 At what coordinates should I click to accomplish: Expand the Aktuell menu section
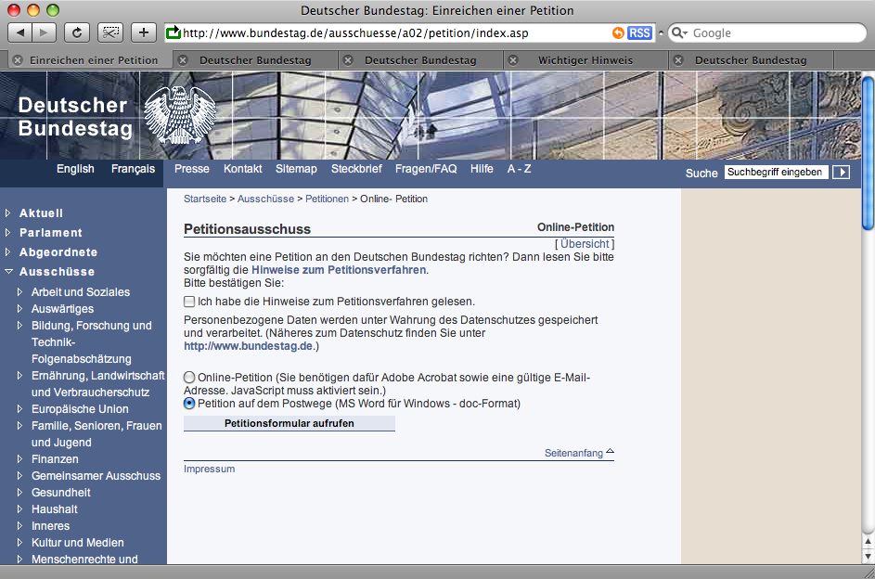pyautogui.click(x=7, y=213)
